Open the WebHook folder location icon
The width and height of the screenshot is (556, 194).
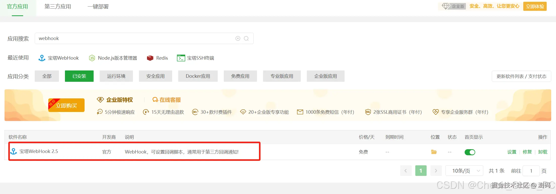tap(434, 152)
